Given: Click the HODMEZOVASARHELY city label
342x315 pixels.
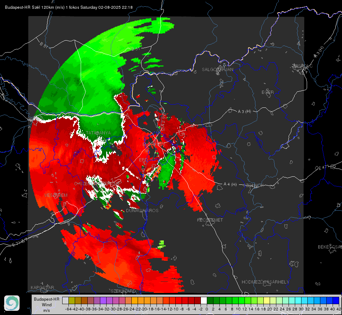Looking at the screenshot, I should [265, 282].
